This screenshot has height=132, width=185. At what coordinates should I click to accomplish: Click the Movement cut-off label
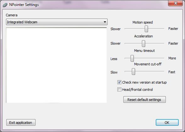pos(148,64)
